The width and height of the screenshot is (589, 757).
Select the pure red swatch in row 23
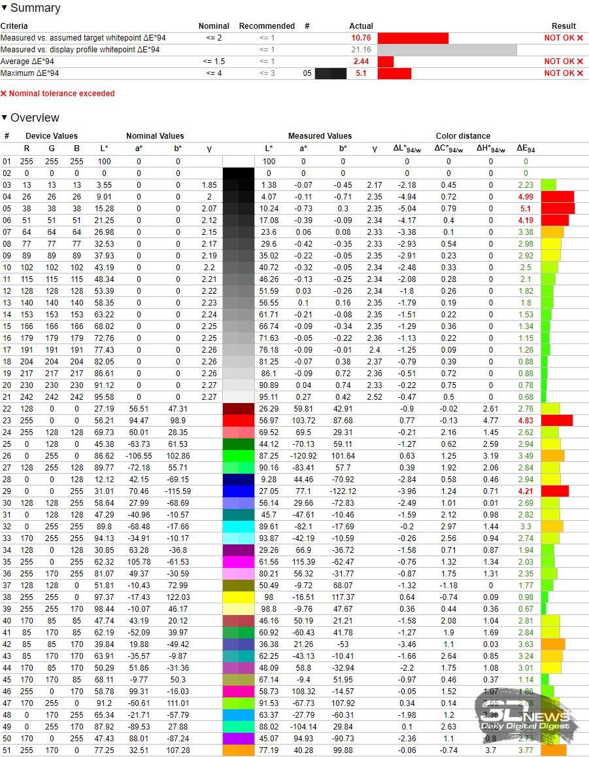pyautogui.click(x=238, y=420)
